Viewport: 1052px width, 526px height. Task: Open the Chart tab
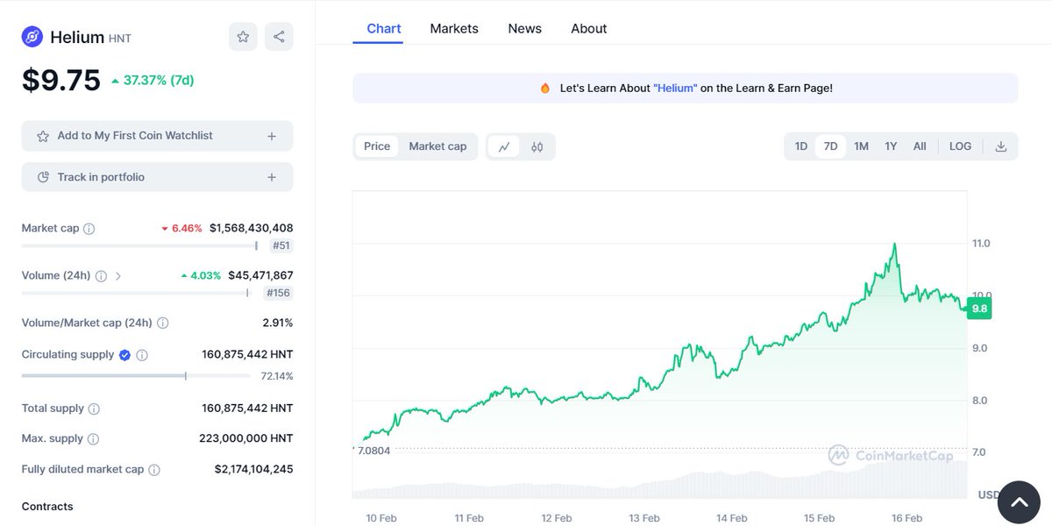pos(384,28)
